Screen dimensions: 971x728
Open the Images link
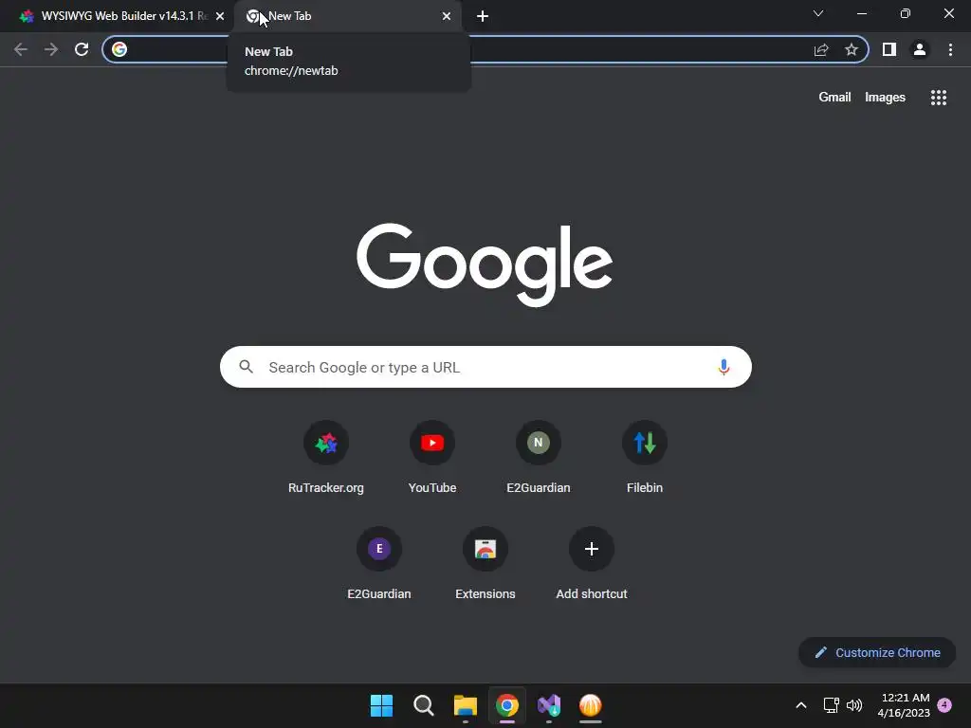pyautogui.click(x=885, y=98)
